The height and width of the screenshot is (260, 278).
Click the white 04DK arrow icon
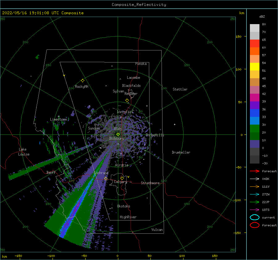[x=255, y=179]
